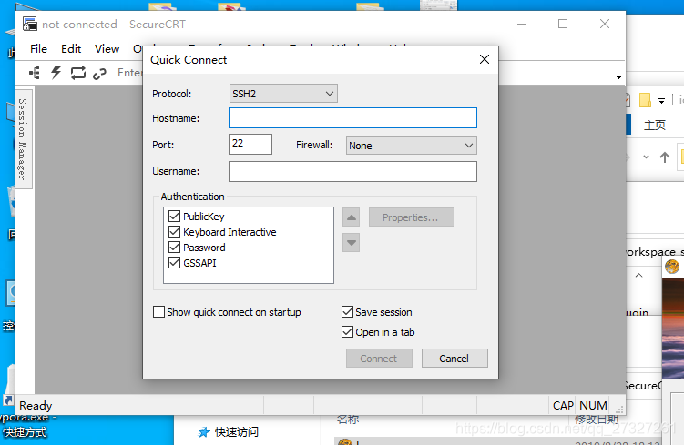Move authentication method up with arrow button
Screen dimensions: 684x445
[352, 217]
